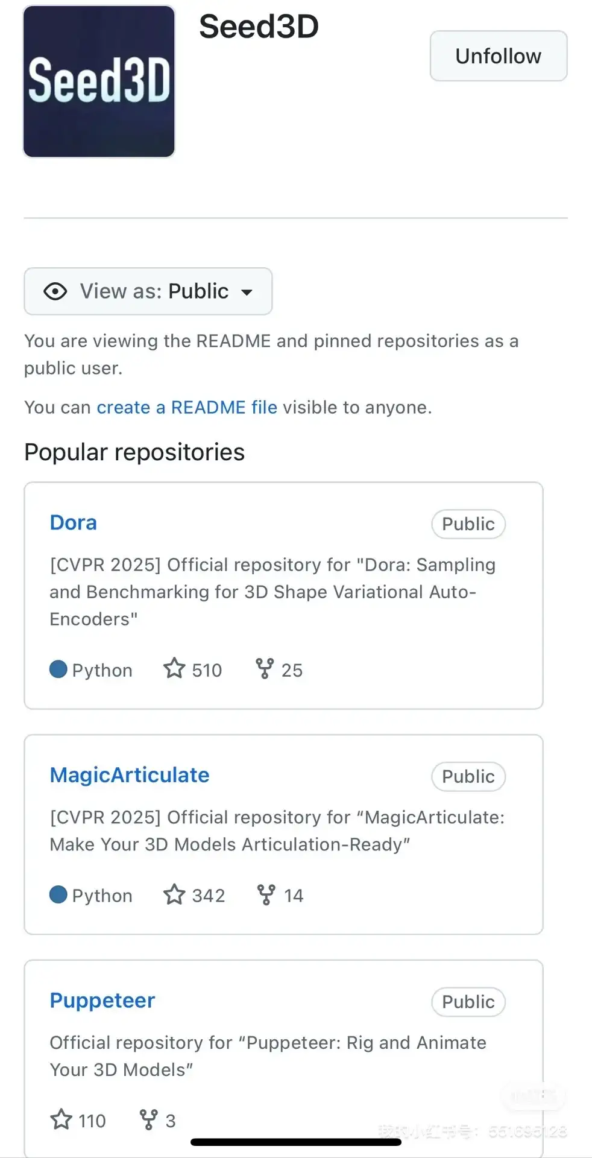
Task: Click the Seed3D profile avatar image
Action: pos(99,81)
